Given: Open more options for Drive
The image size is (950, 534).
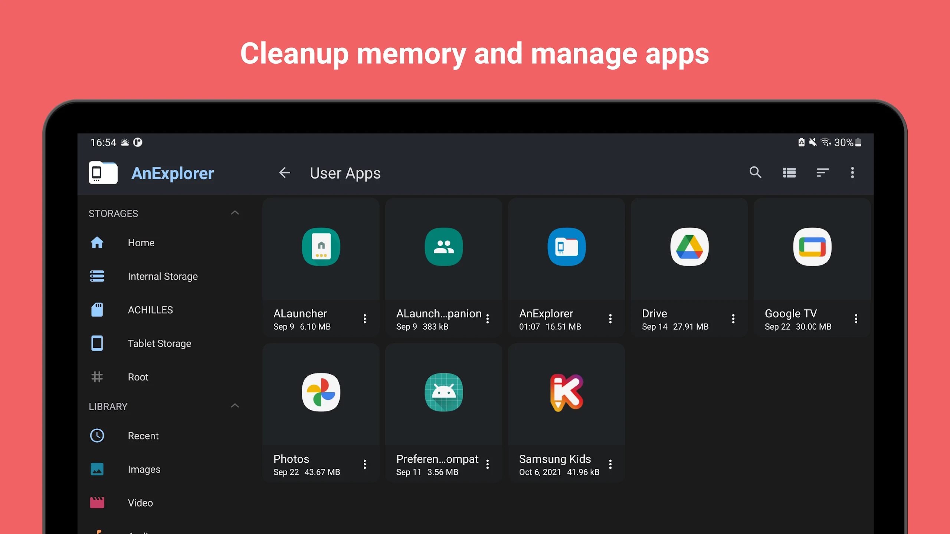Looking at the screenshot, I should [x=733, y=319].
